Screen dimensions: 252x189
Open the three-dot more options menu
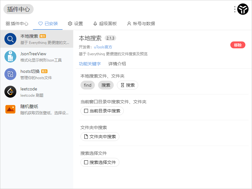point(235,9)
